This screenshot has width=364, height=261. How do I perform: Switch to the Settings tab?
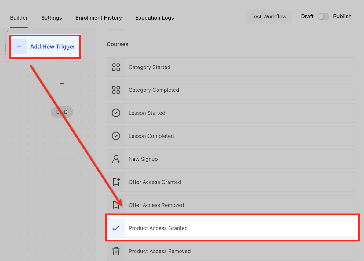point(52,18)
